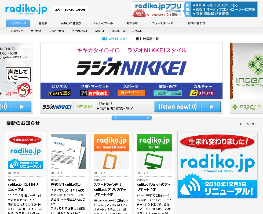Click the radiko.jp for PC monitor icon
Viewport: 263px width, 214px height.
click(x=154, y=151)
